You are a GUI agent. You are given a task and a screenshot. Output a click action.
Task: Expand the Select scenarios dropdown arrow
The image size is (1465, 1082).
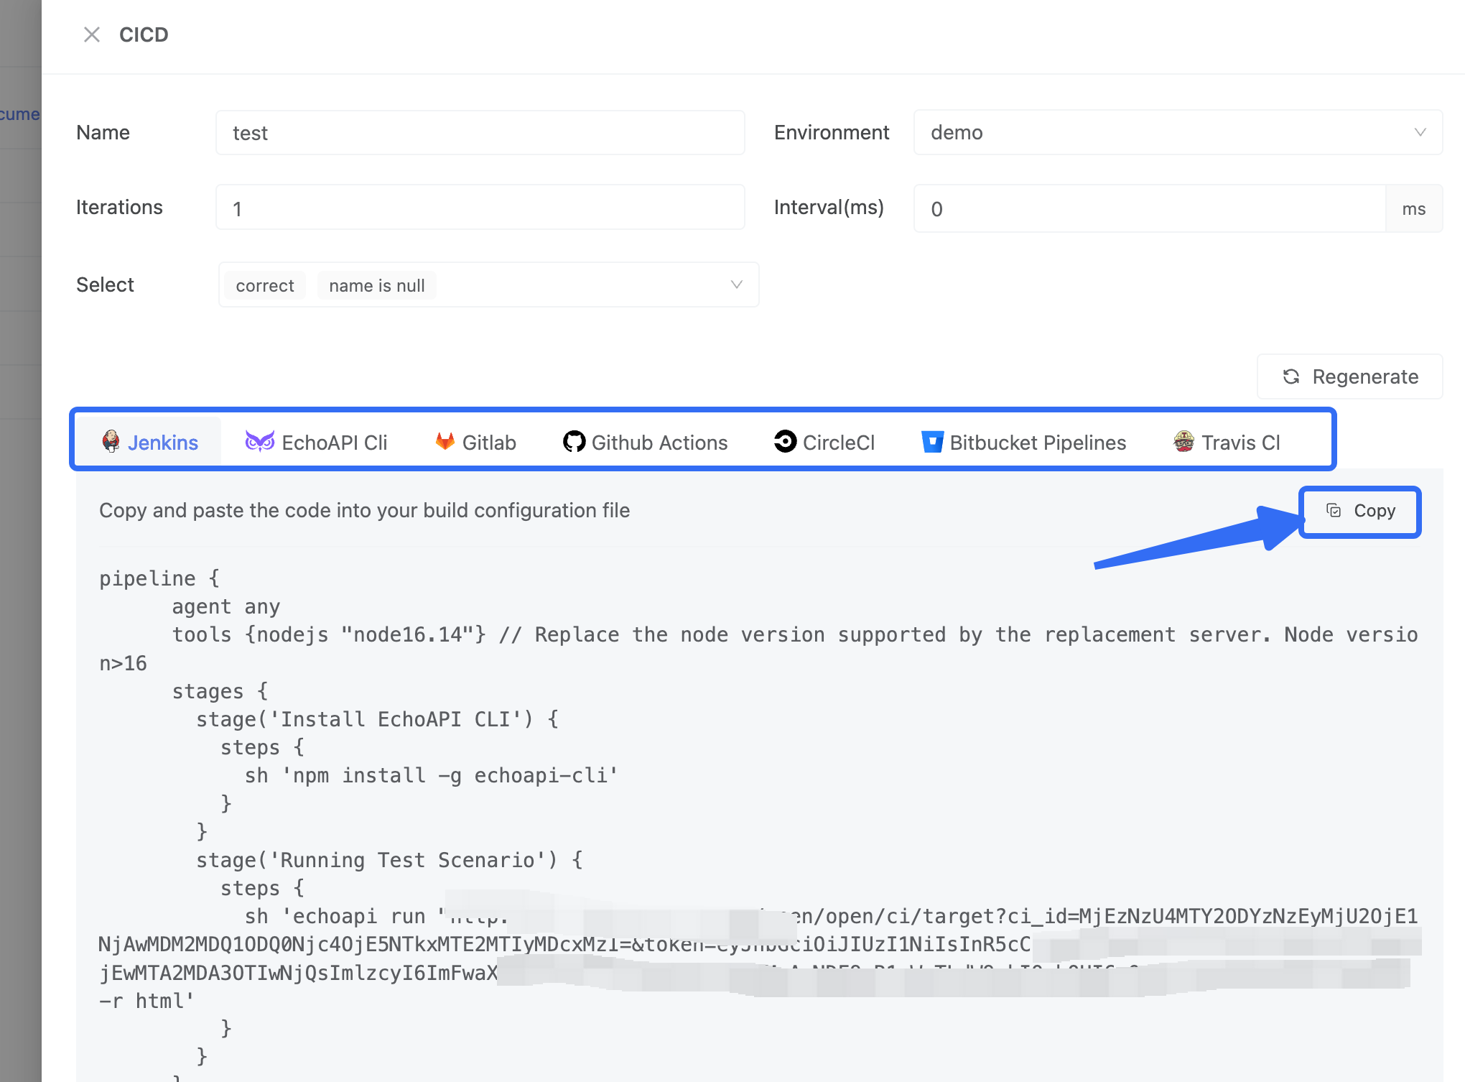point(736,285)
